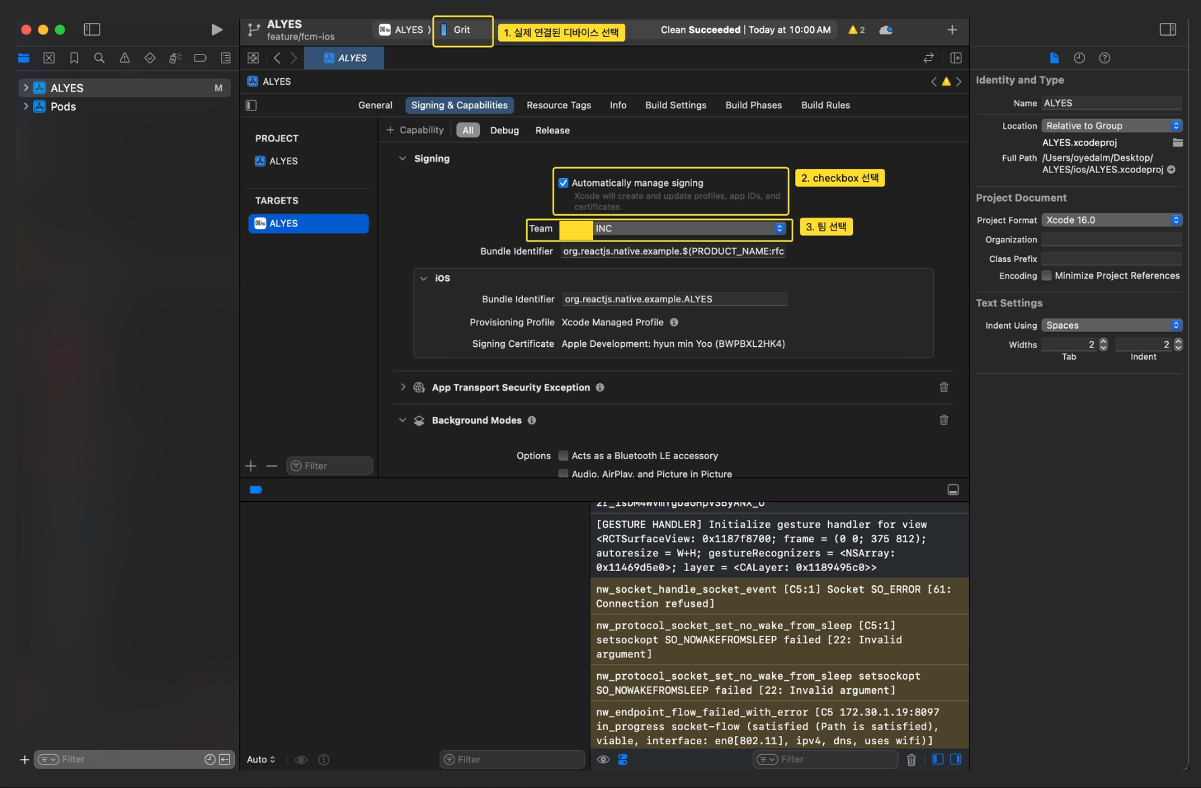The height and width of the screenshot is (788, 1201).
Task: Check Minimize Project References
Action: coord(1047,275)
